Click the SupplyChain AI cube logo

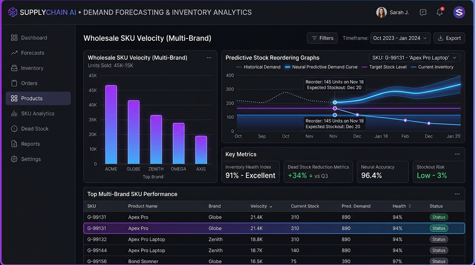point(13,12)
